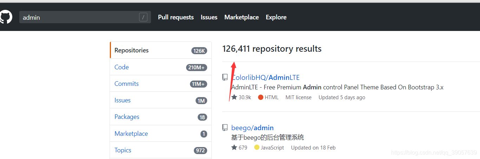
Task: Open the ColorlibHQ/AdminLTE repository link
Action: [x=265, y=77]
